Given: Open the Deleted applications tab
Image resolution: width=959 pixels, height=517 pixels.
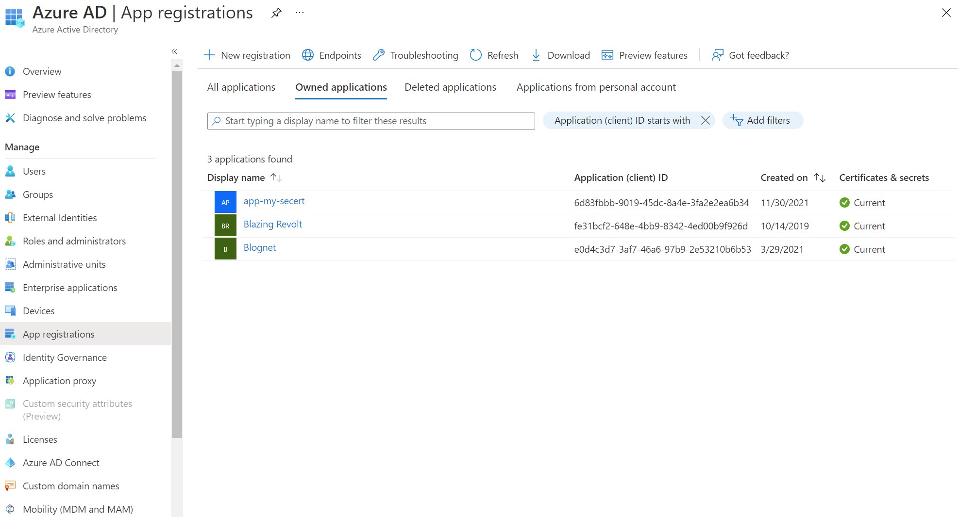Looking at the screenshot, I should pyautogui.click(x=451, y=87).
